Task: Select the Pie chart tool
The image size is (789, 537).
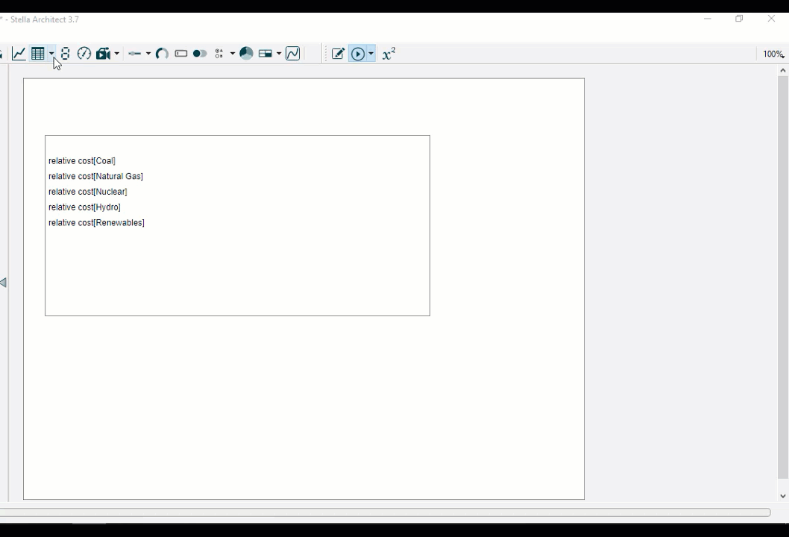Action: [x=246, y=54]
